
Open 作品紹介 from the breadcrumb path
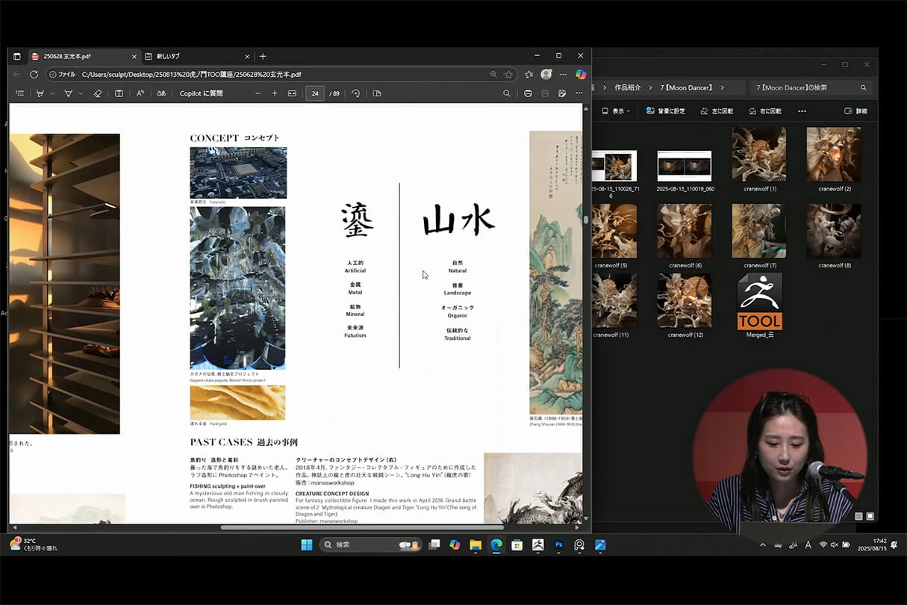(626, 87)
